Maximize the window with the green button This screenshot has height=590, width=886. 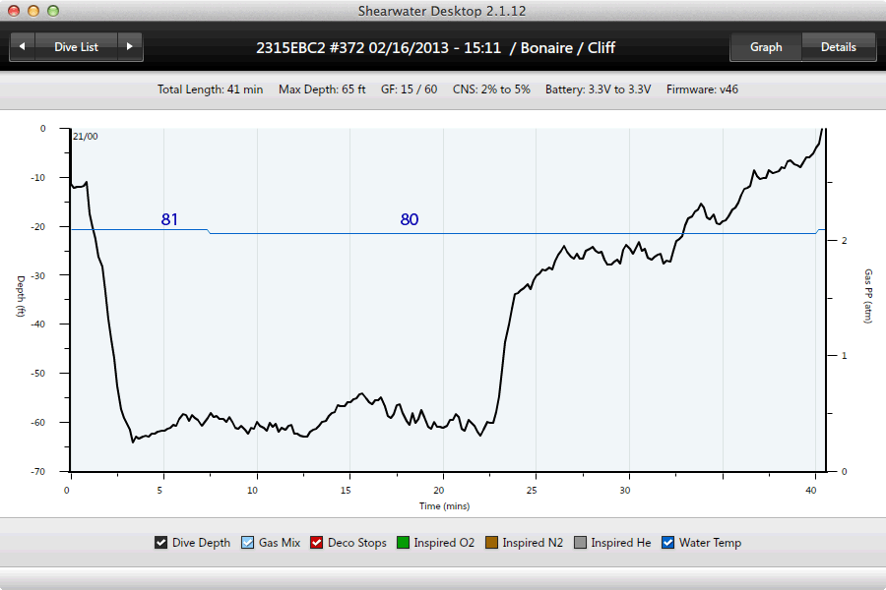(x=52, y=10)
